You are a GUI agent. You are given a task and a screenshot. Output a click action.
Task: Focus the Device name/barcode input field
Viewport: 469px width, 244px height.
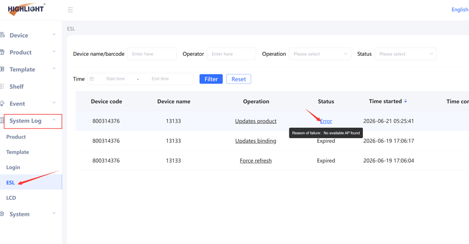tap(152, 54)
